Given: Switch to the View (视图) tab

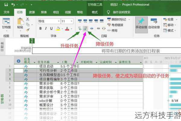Looking at the screenshot, I should (x=68, y=12).
